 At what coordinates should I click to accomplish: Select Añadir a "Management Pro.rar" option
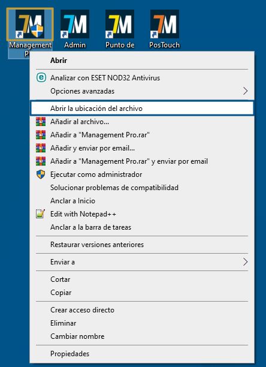[142, 135]
